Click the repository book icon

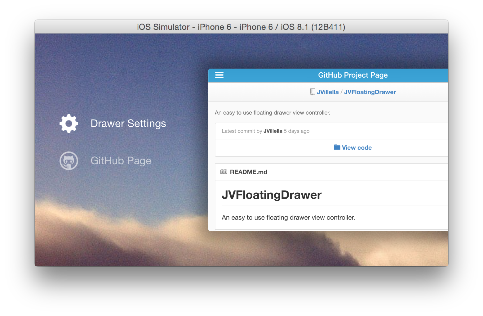tap(312, 92)
